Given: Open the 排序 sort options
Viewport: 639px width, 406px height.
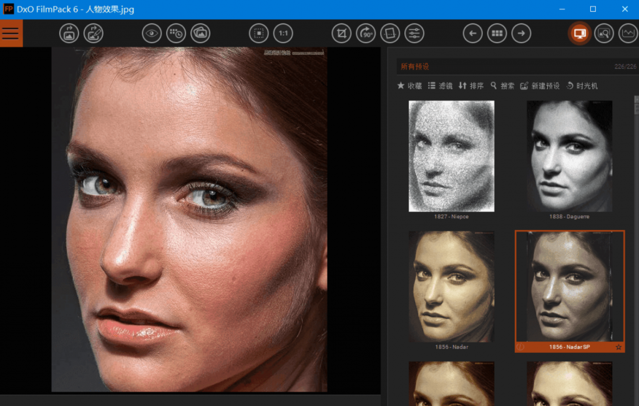Looking at the screenshot, I should (471, 86).
